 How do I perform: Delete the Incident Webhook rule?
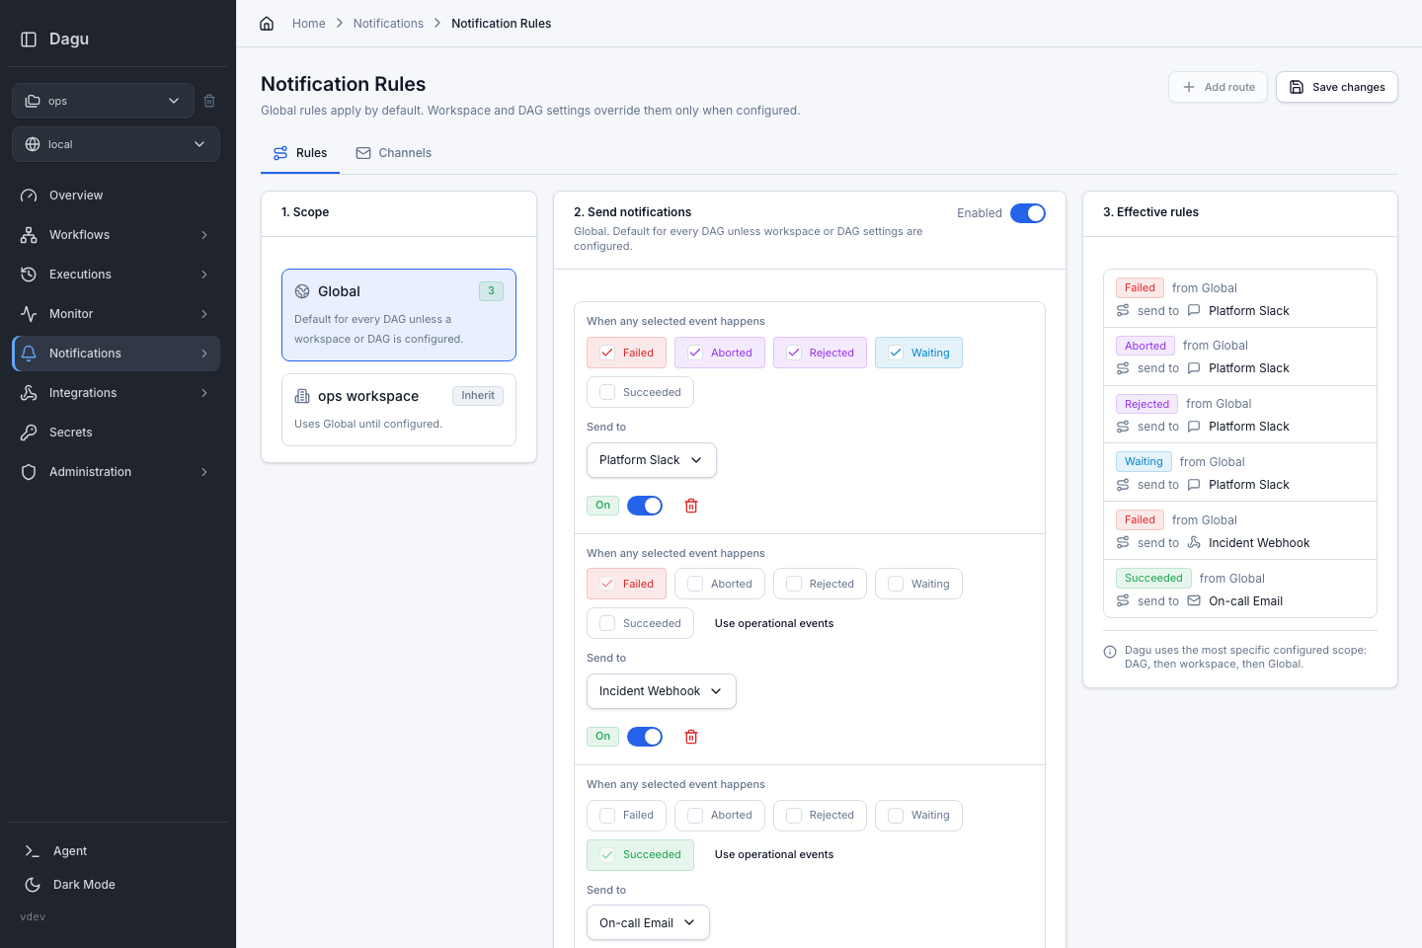point(691,737)
